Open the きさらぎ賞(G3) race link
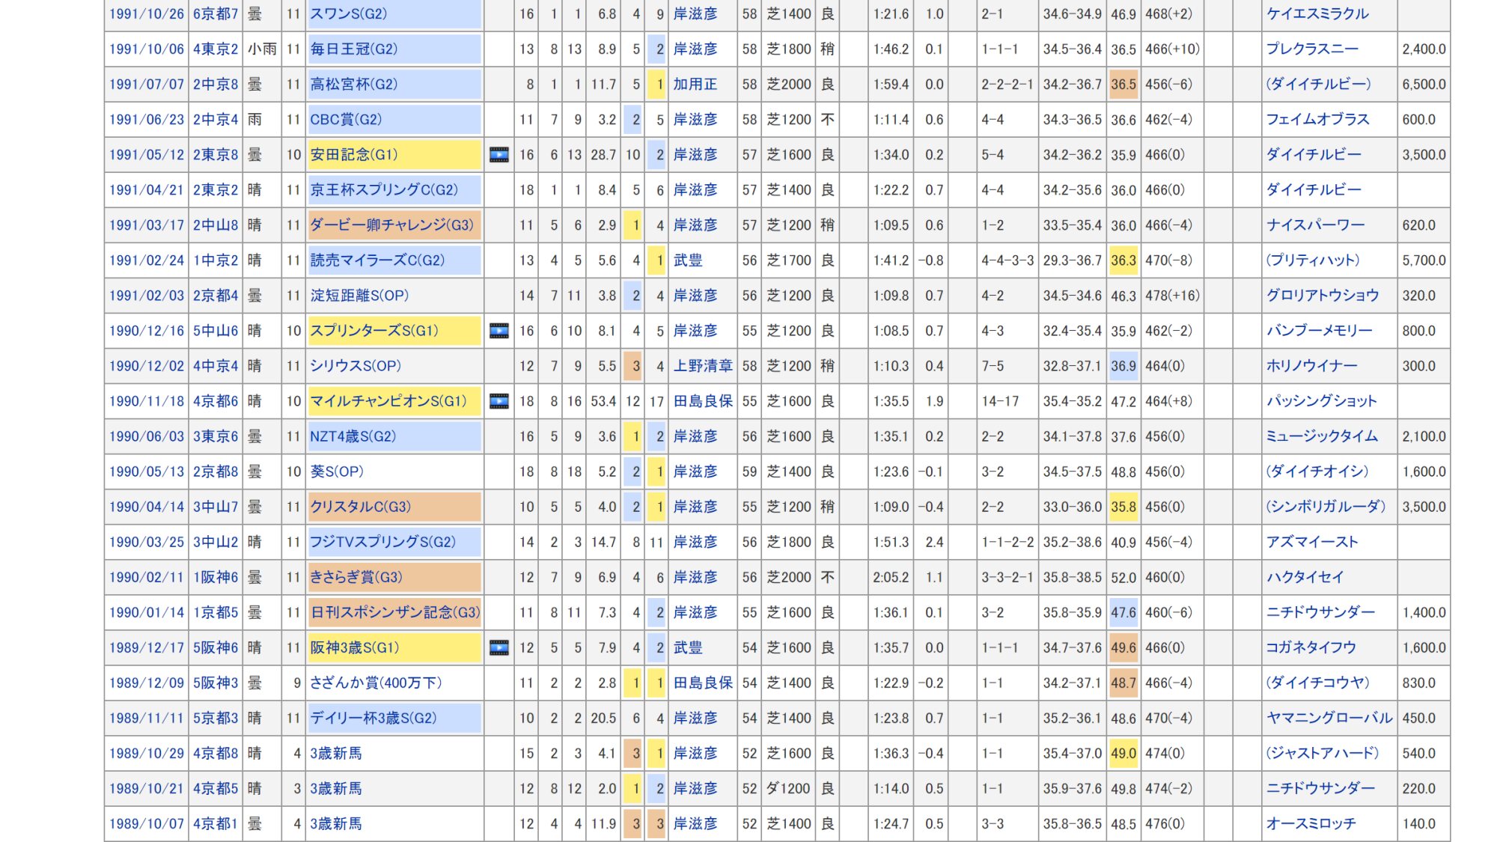Image resolution: width=1497 pixels, height=842 pixels. click(356, 577)
